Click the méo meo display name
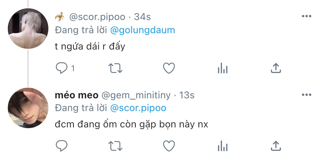The width and height of the screenshot is (323, 158). pyautogui.click(x=76, y=95)
